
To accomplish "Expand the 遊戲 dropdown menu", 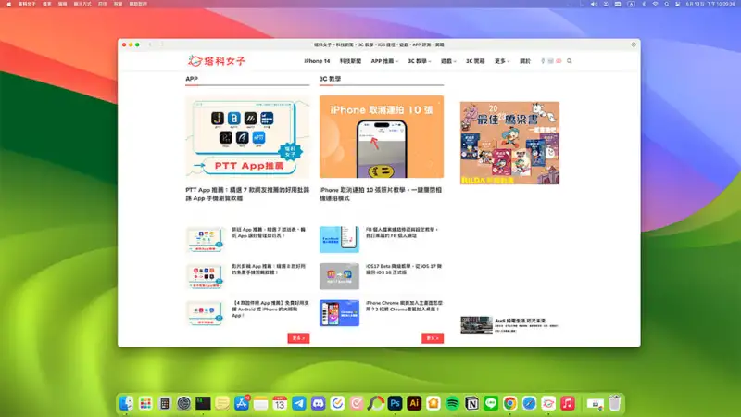I will 448,61.
